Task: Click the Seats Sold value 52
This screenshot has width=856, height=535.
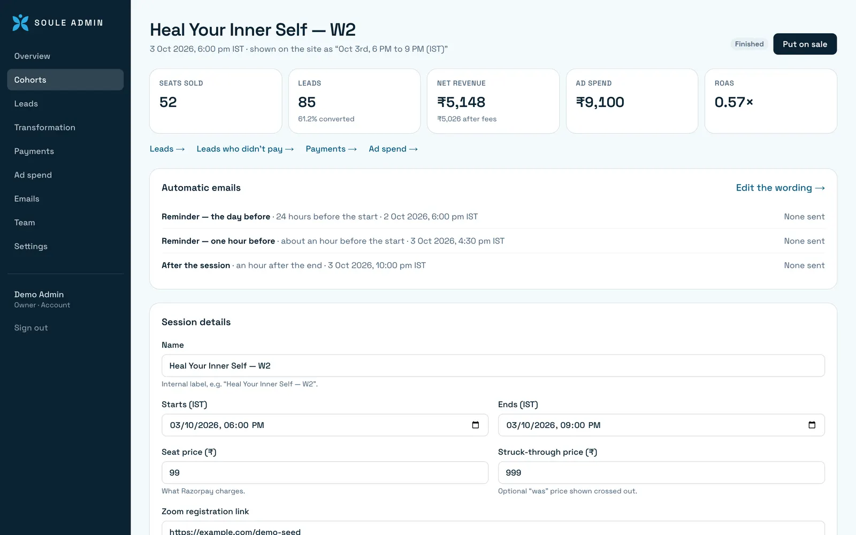Action: (168, 102)
